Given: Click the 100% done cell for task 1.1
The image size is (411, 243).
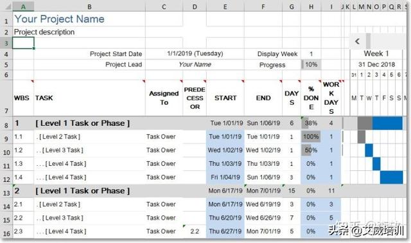Looking at the screenshot, I should 311,137.
